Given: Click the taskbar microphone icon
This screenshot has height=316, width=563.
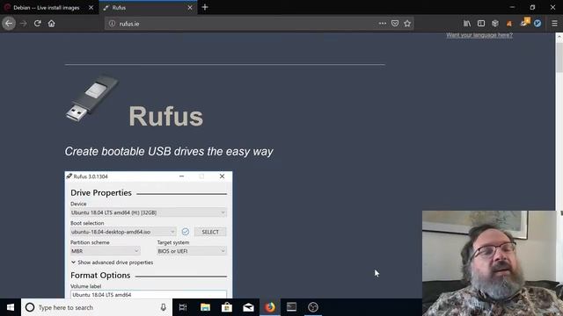Looking at the screenshot, I should tap(163, 307).
